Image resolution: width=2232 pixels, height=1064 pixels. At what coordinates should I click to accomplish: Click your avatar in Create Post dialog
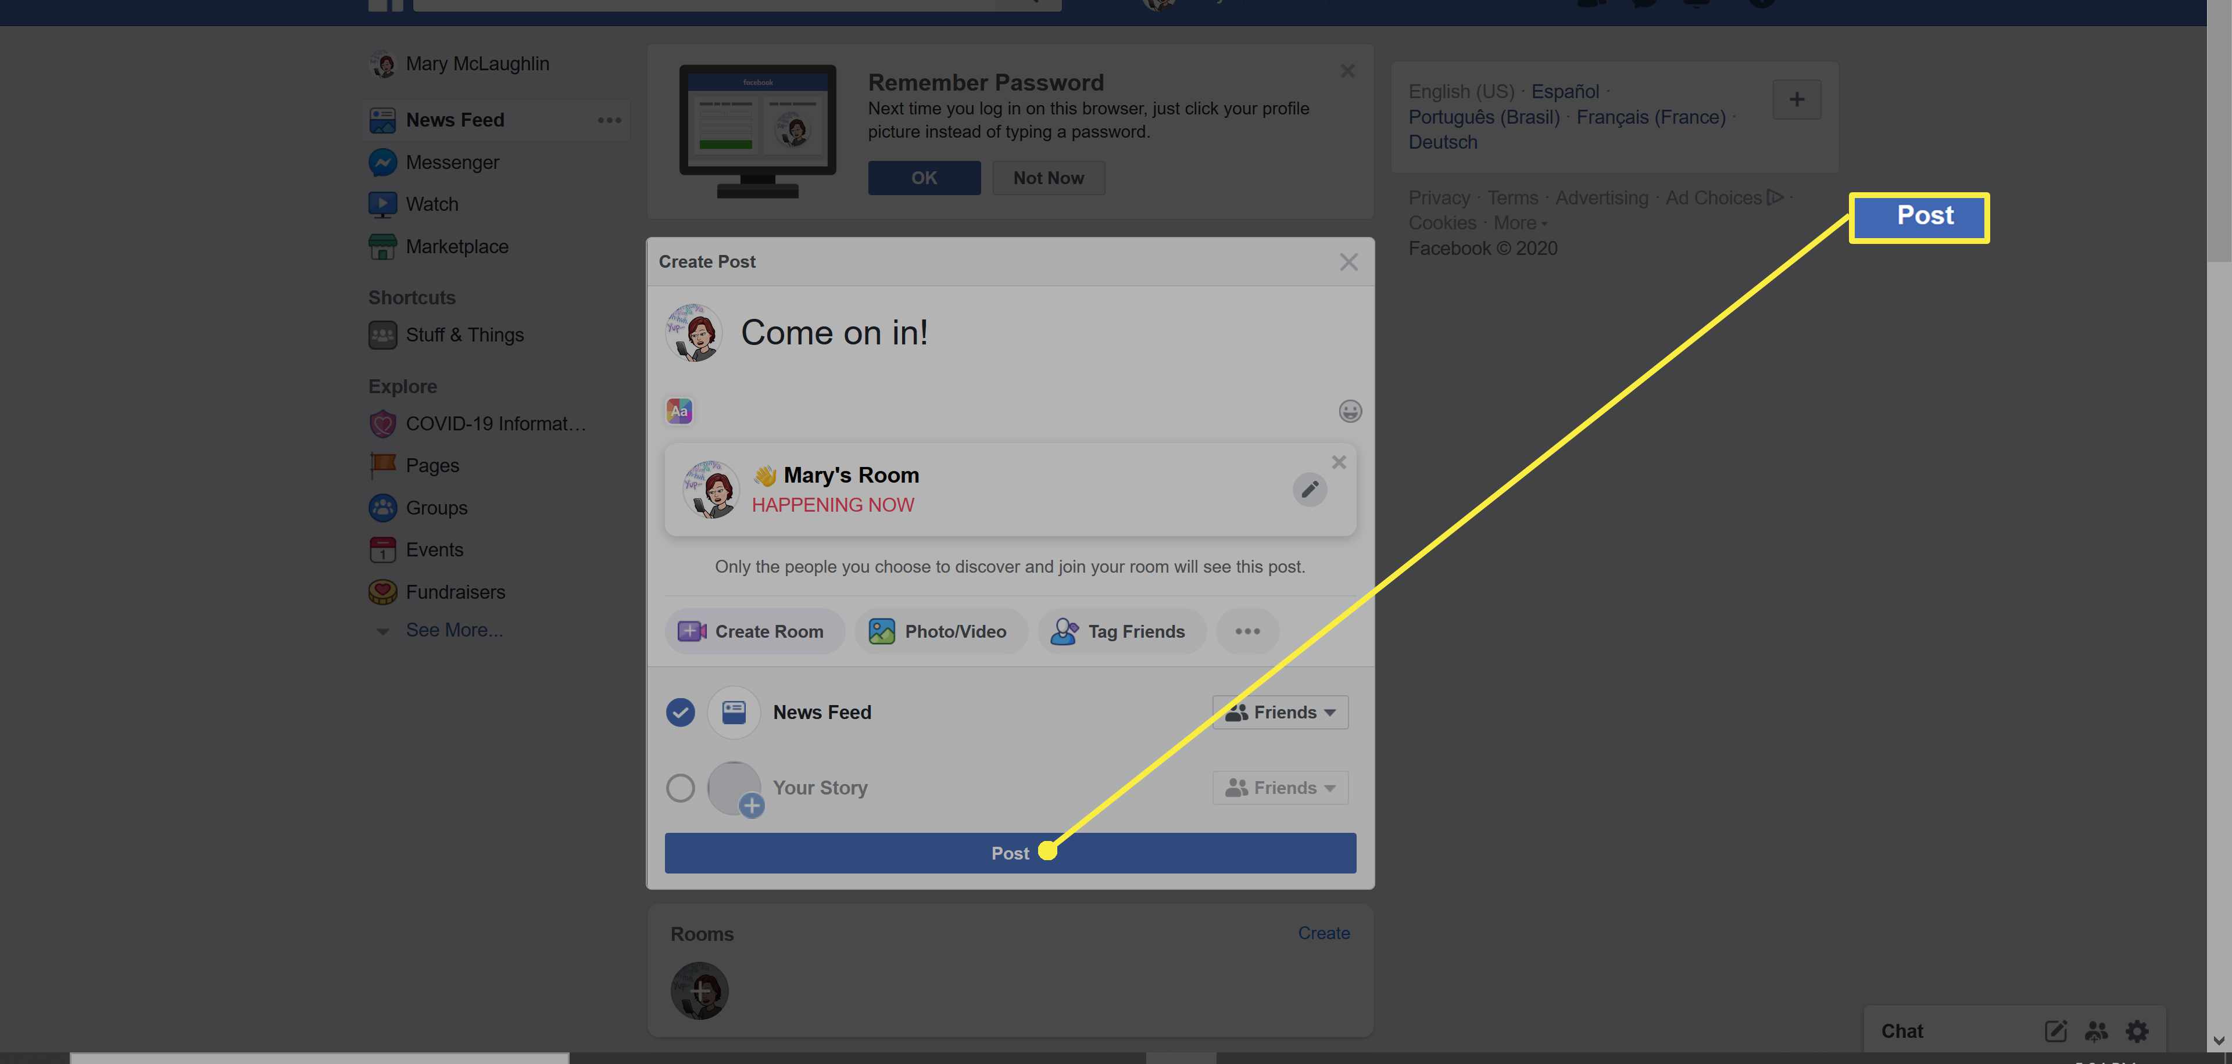tap(693, 332)
